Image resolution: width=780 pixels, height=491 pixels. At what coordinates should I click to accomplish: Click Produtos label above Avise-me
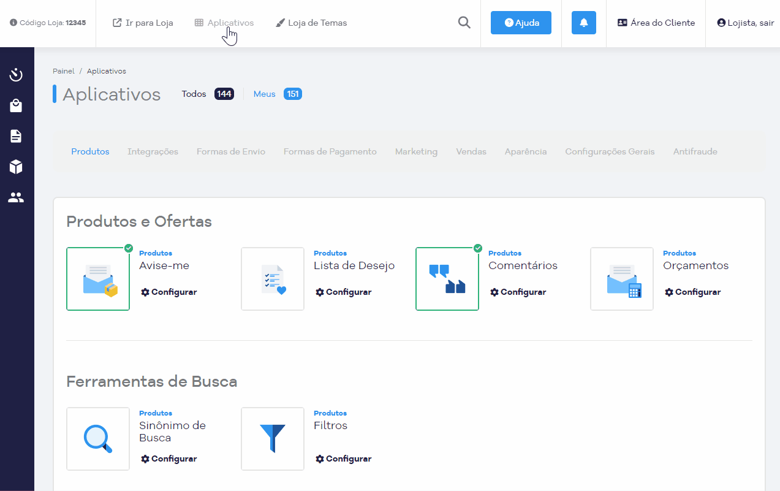pyautogui.click(x=156, y=253)
